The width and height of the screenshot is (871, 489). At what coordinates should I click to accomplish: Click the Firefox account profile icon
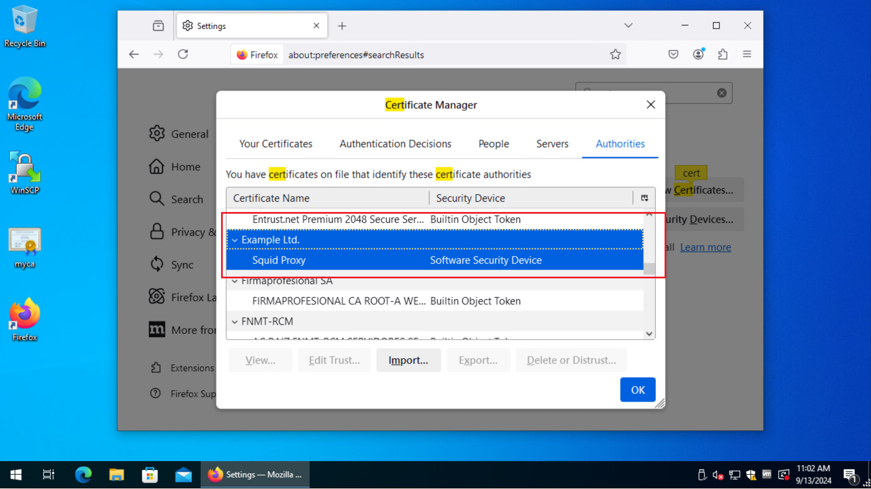(x=698, y=54)
